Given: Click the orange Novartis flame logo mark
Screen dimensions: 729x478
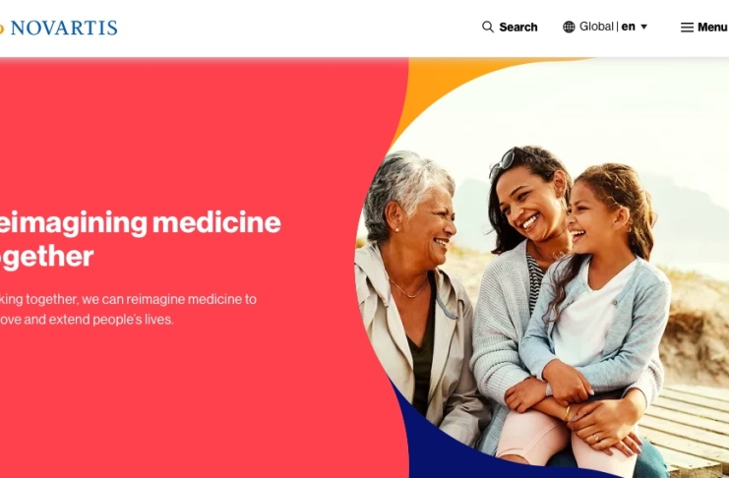Looking at the screenshot, I should [1, 29].
